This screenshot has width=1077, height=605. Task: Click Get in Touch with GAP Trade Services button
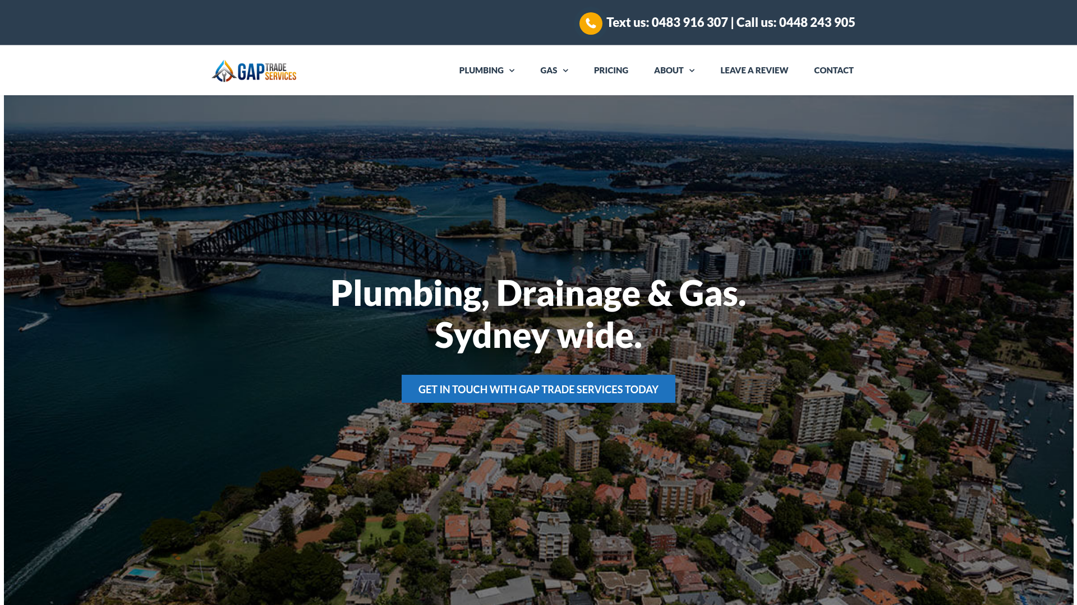tap(538, 389)
